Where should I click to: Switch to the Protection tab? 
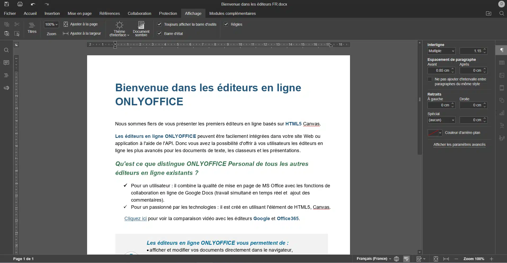[168, 13]
